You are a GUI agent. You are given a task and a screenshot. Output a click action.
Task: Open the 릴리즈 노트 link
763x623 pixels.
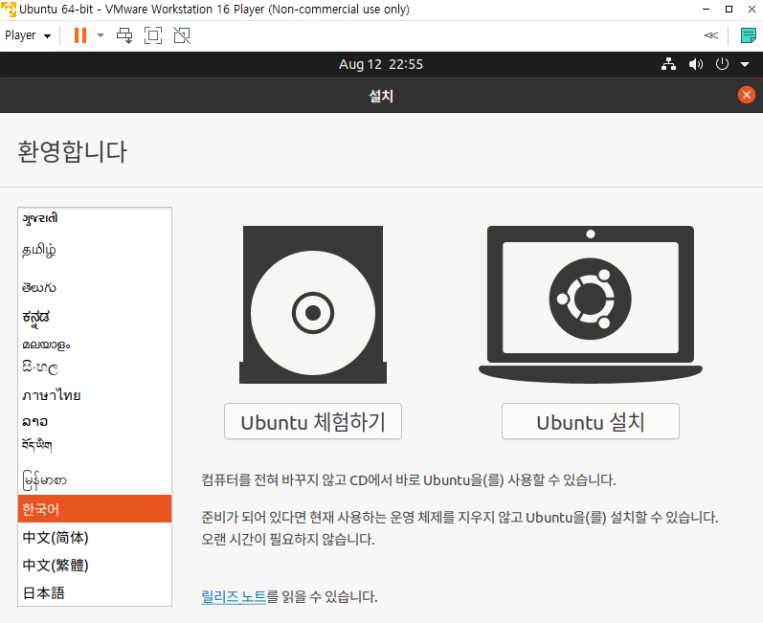point(234,596)
